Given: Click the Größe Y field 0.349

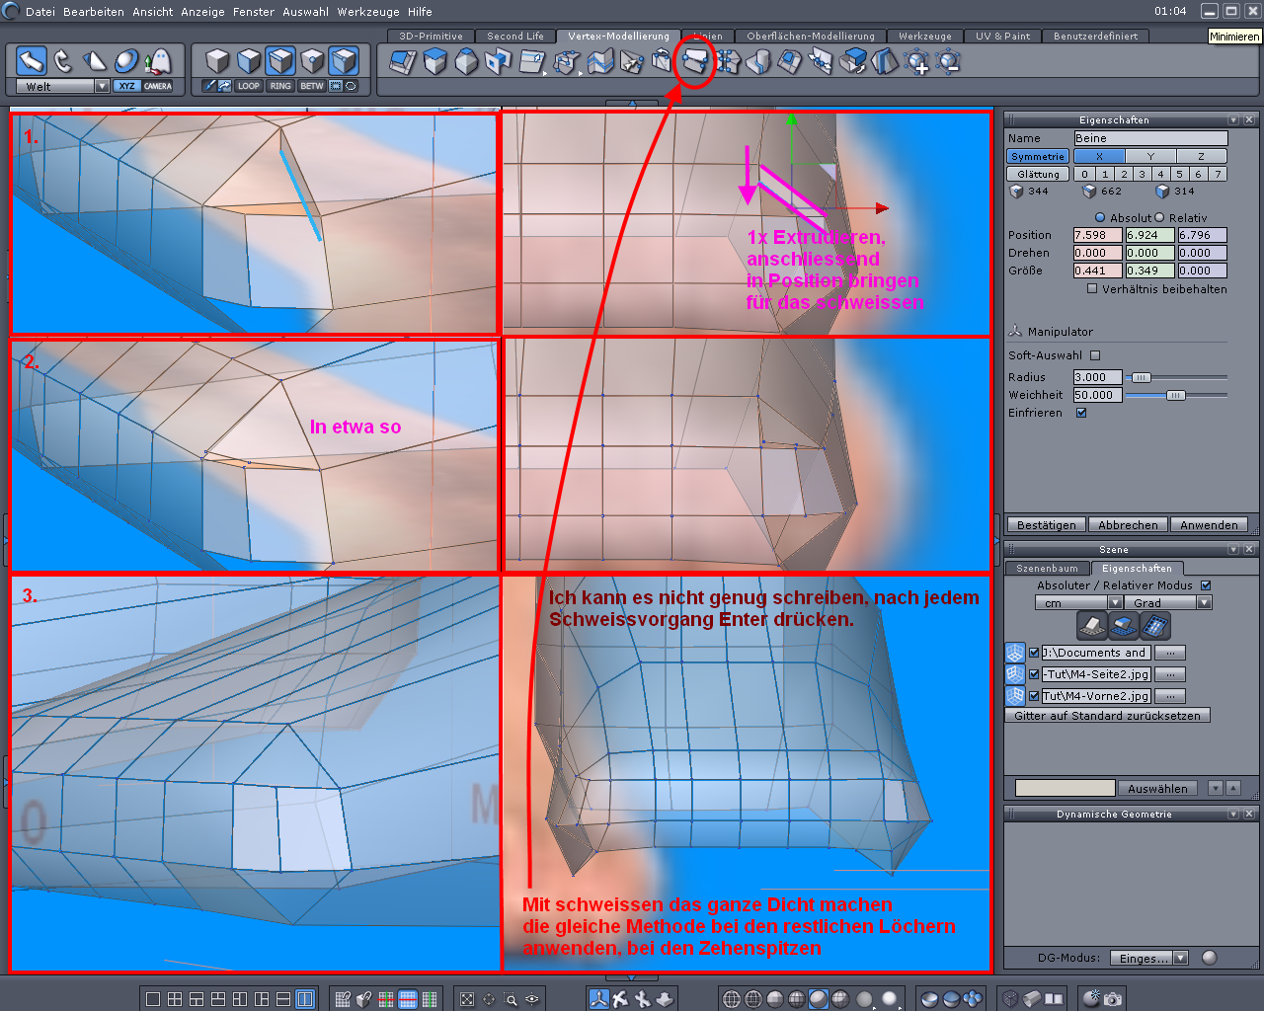Looking at the screenshot, I should (x=1150, y=271).
